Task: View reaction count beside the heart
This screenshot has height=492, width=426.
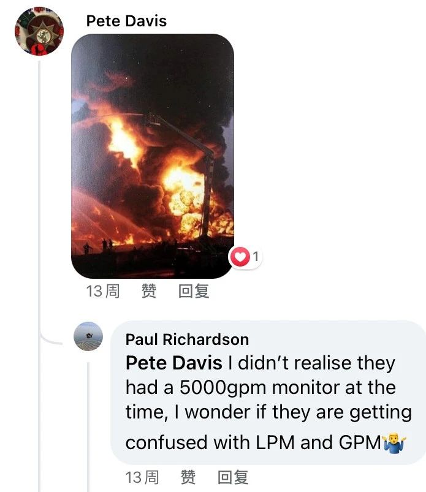Action: point(256,257)
